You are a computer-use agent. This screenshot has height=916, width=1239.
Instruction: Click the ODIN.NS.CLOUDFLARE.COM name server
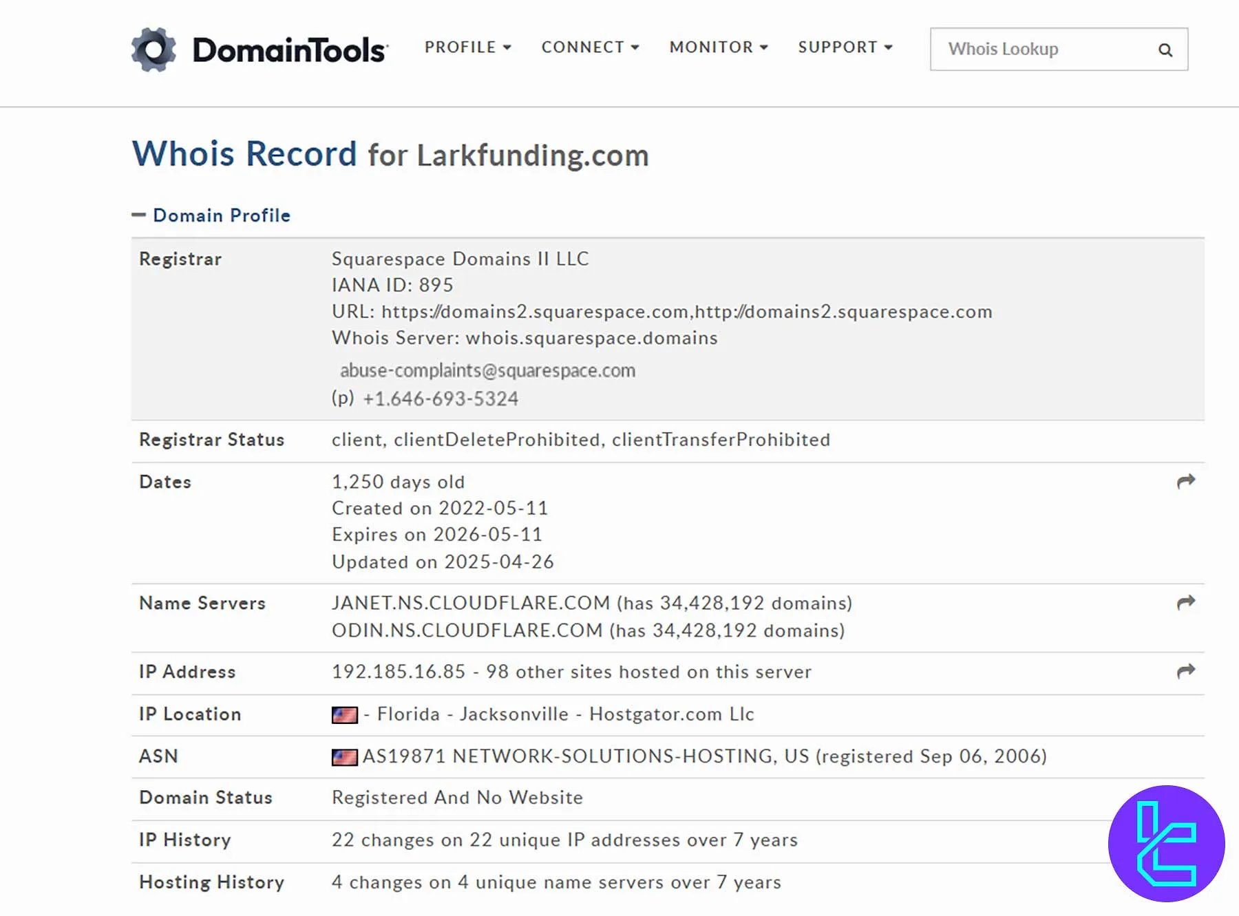(x=467, y=630)
